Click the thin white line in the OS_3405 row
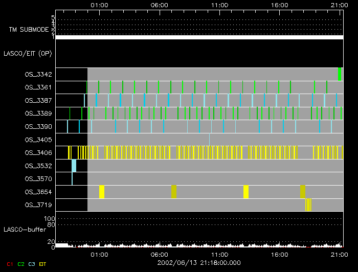This screenshot has width=358, height=272. coord(209,139)
